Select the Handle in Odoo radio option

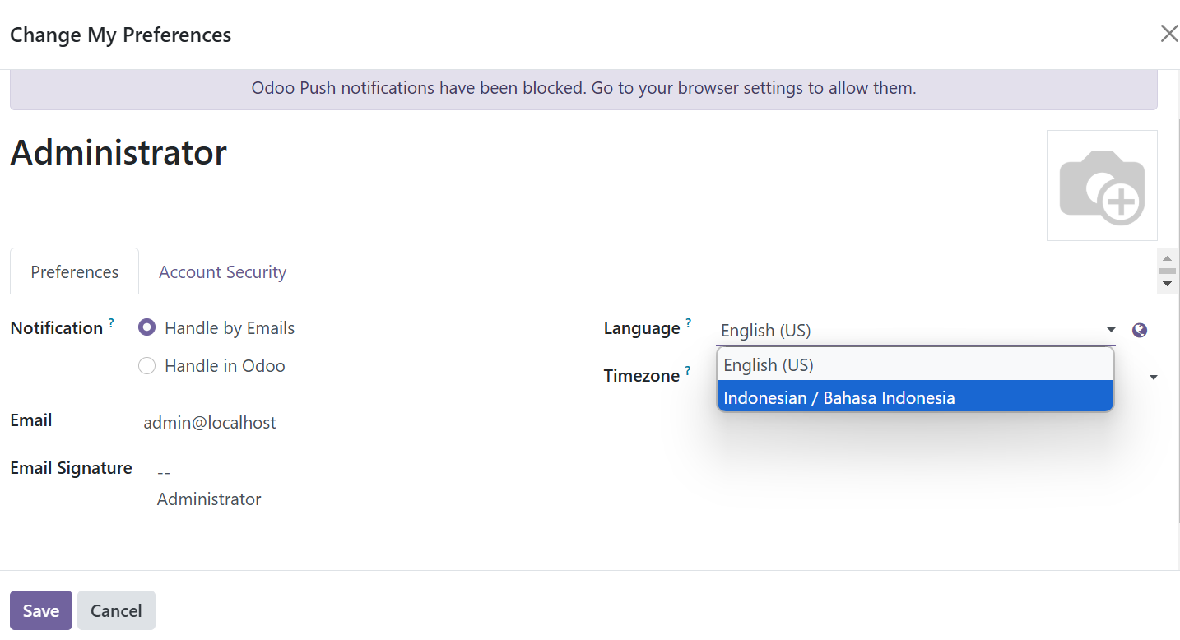click(x=147, y=366)
